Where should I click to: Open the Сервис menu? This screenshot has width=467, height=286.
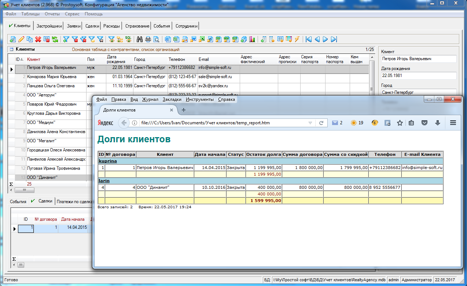(x=72, y=14)
